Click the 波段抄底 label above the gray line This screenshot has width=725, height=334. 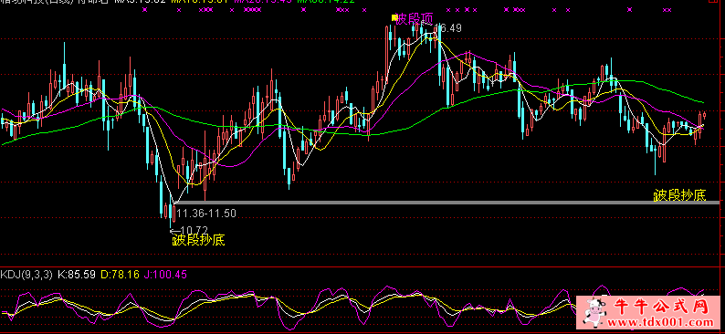coord(679,195)
